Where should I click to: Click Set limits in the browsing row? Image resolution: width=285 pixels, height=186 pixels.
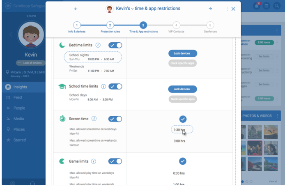coord(264,56)
